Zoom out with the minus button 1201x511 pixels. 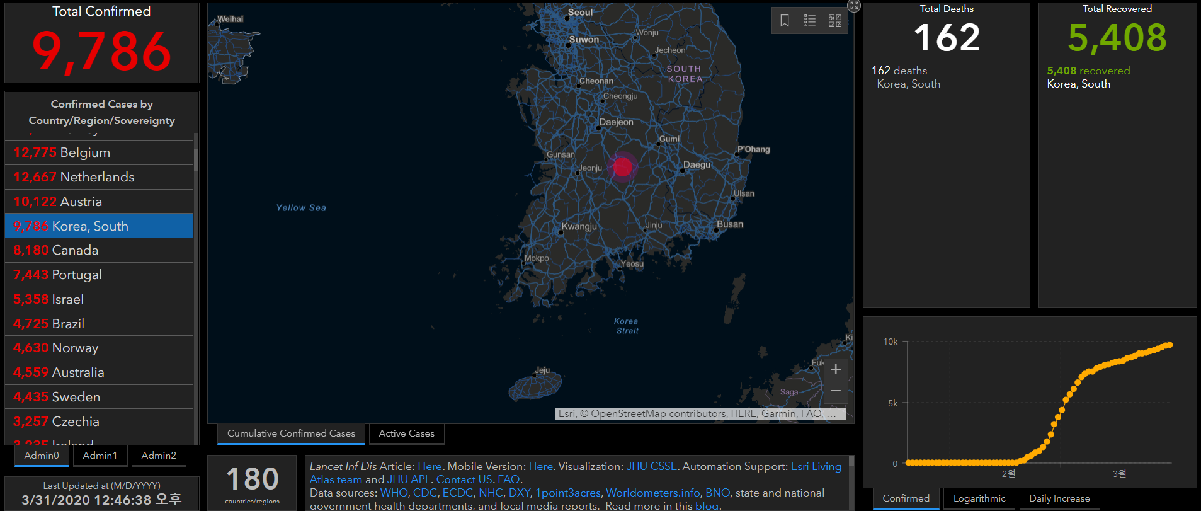tap(836, 391)
